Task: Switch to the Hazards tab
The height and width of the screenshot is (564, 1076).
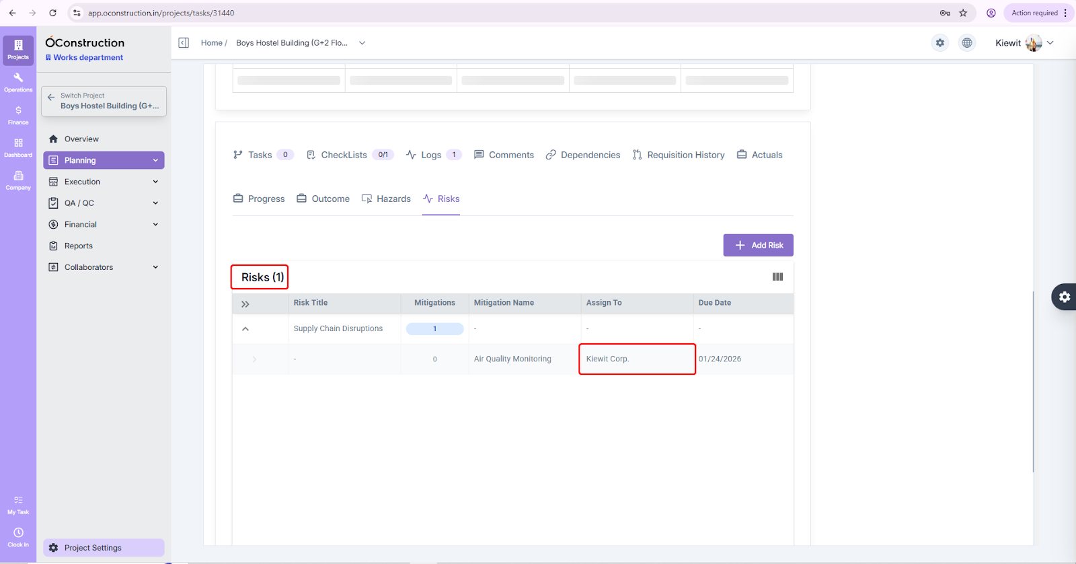Action: click(x=386, y=199)
